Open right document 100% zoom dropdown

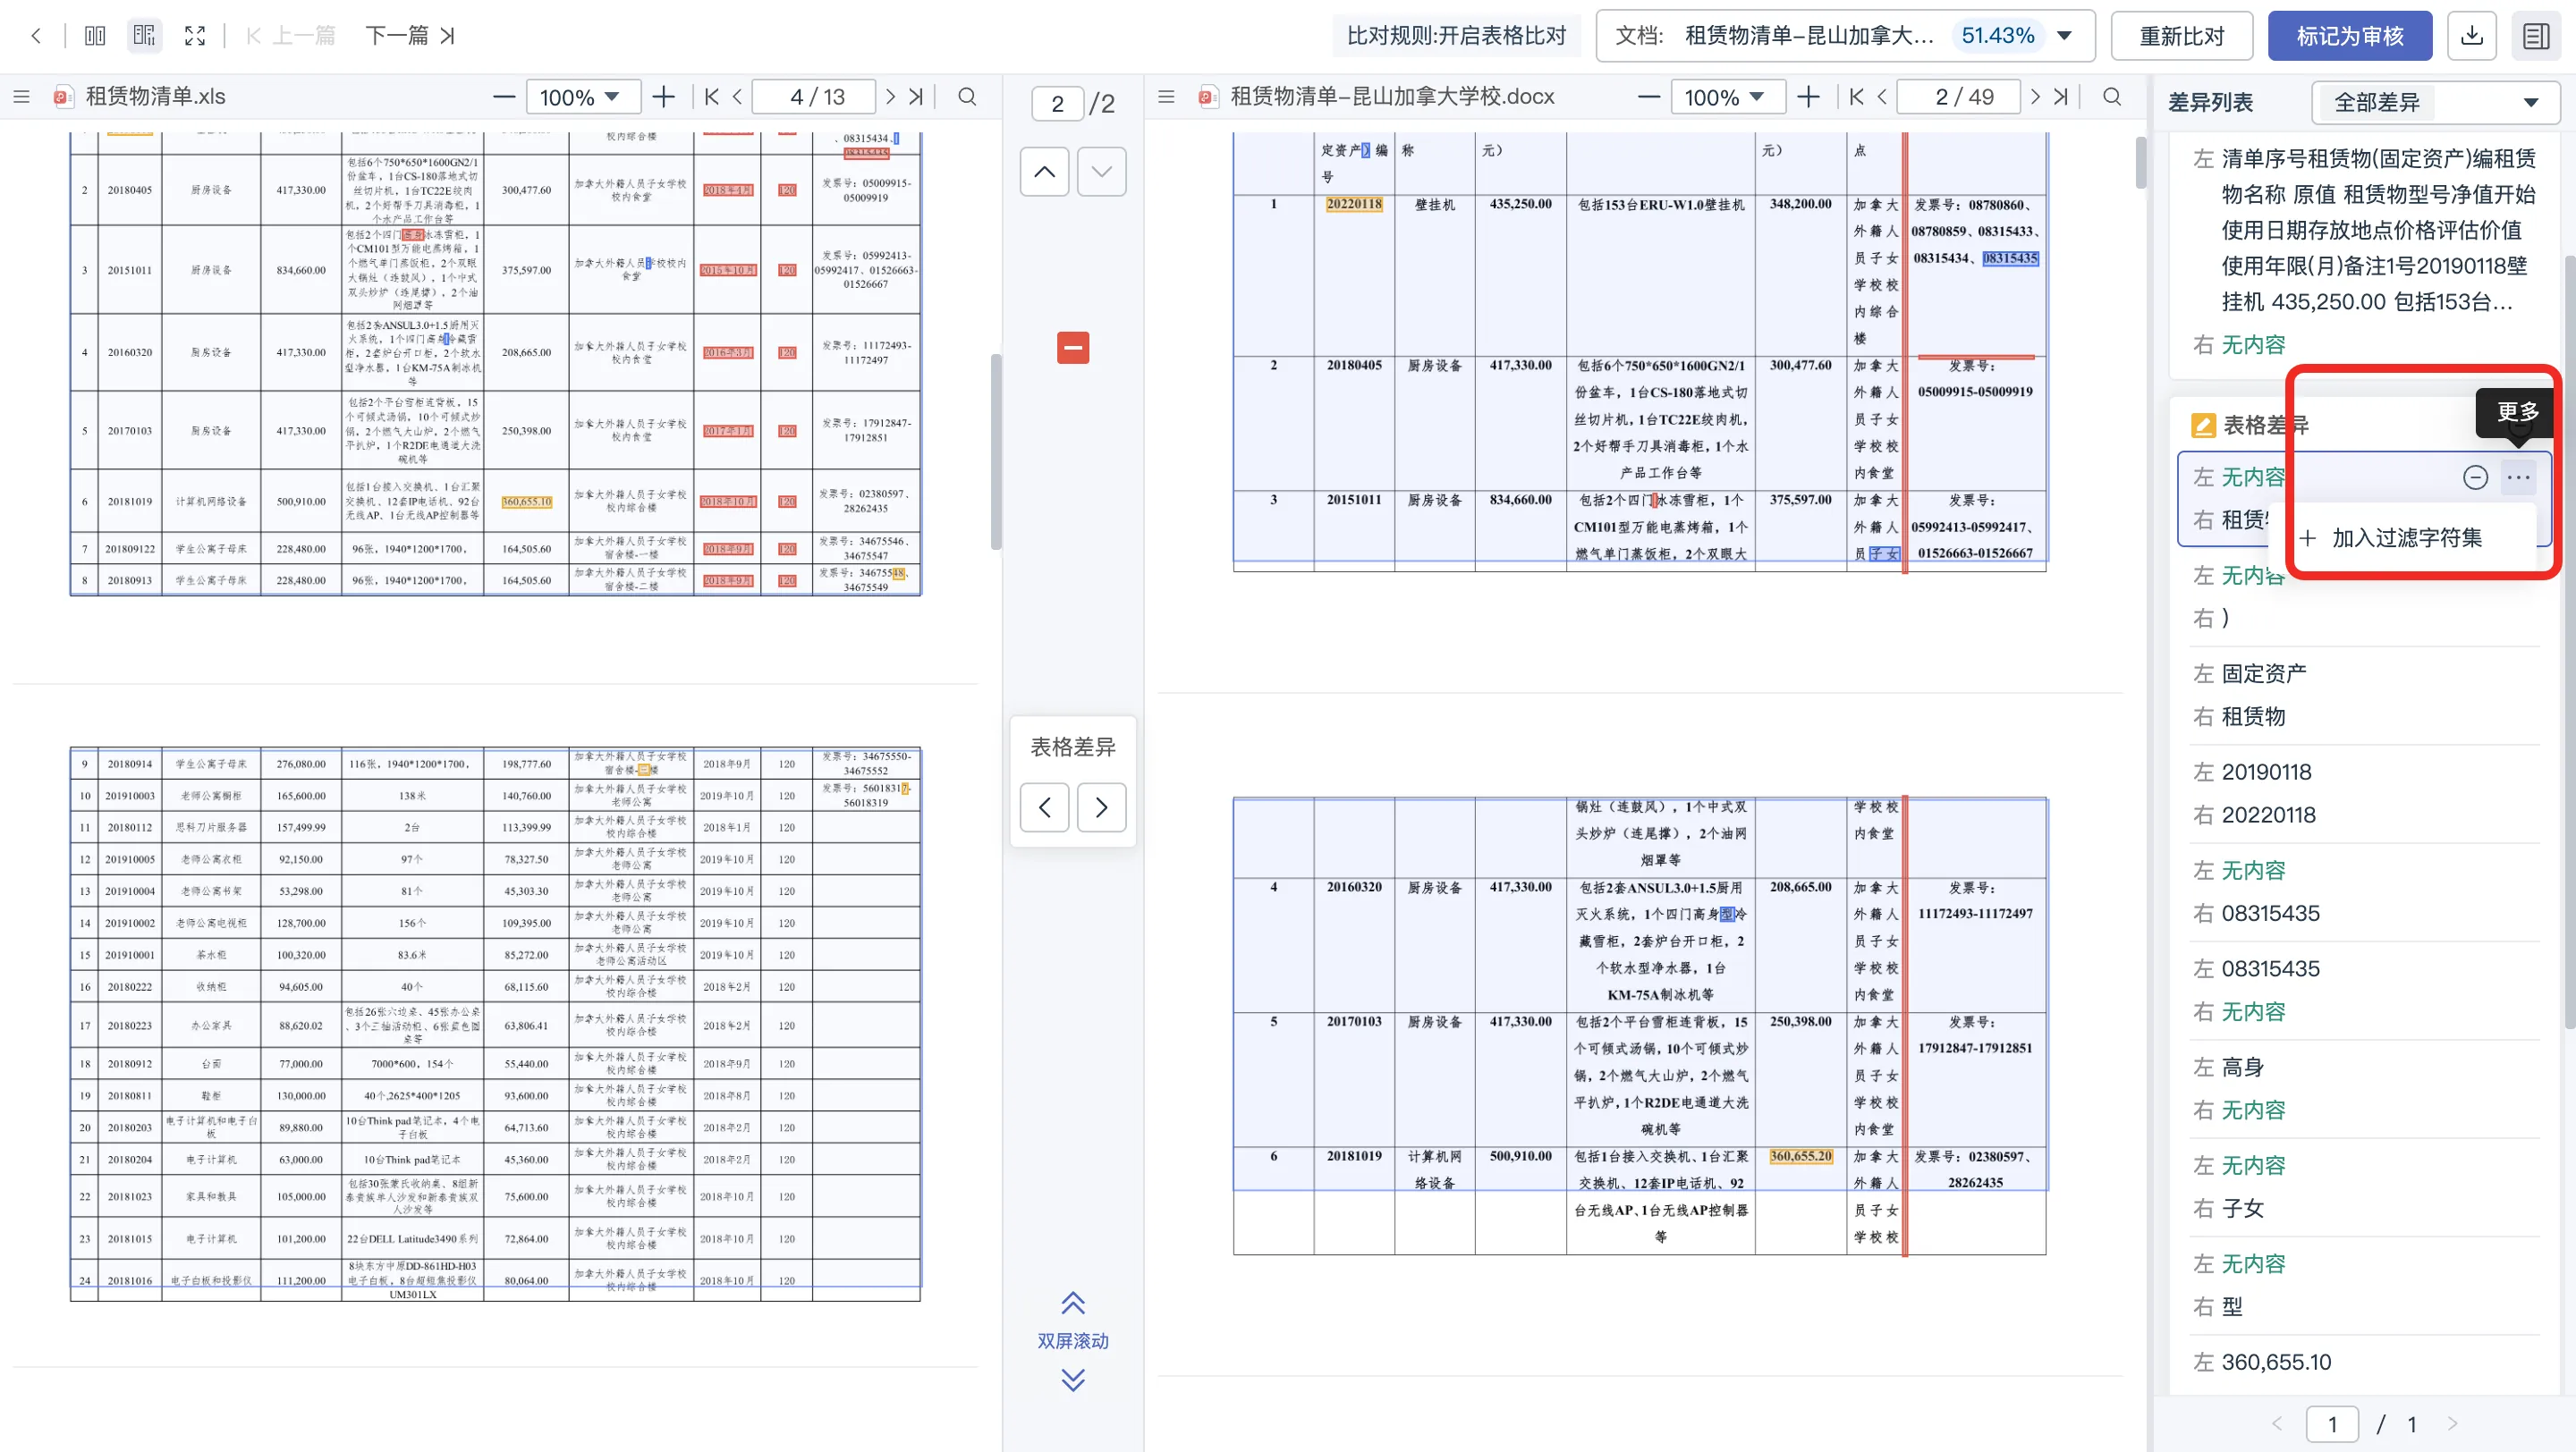coord(1728,97)
